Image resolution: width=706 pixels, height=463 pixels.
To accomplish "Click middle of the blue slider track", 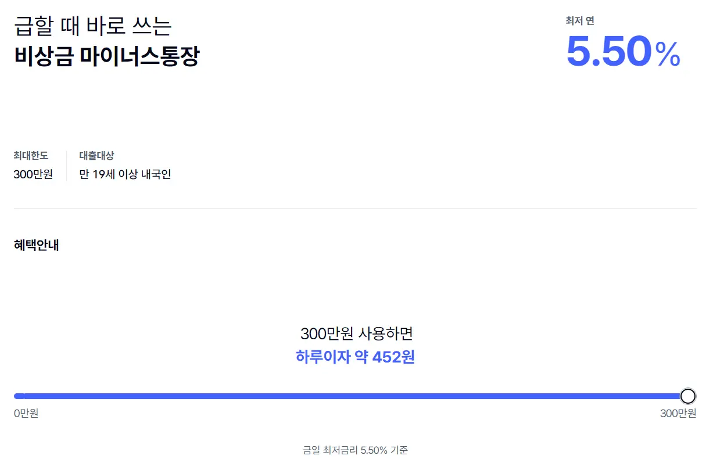I will click(x=352, y=396).
